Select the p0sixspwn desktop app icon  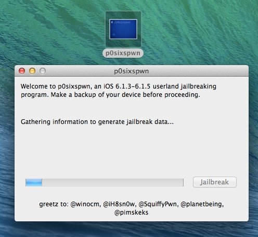tap(123, 29)
